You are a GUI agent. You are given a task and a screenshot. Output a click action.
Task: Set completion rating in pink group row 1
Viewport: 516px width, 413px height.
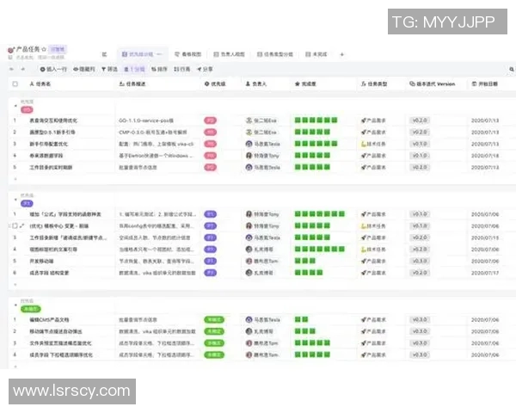316,120
